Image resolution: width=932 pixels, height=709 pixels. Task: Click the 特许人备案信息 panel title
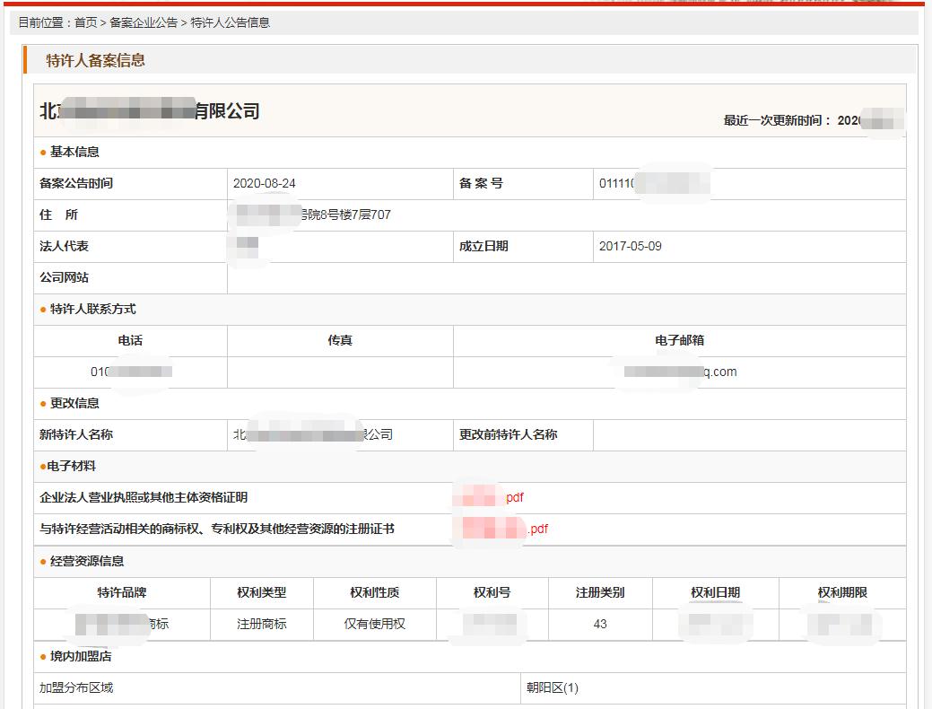click(96, 61)
